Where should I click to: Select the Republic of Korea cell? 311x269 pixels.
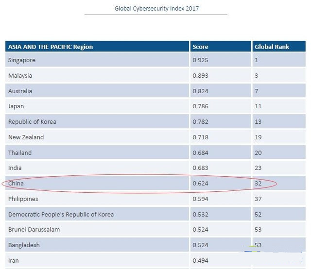coord(97,121)
